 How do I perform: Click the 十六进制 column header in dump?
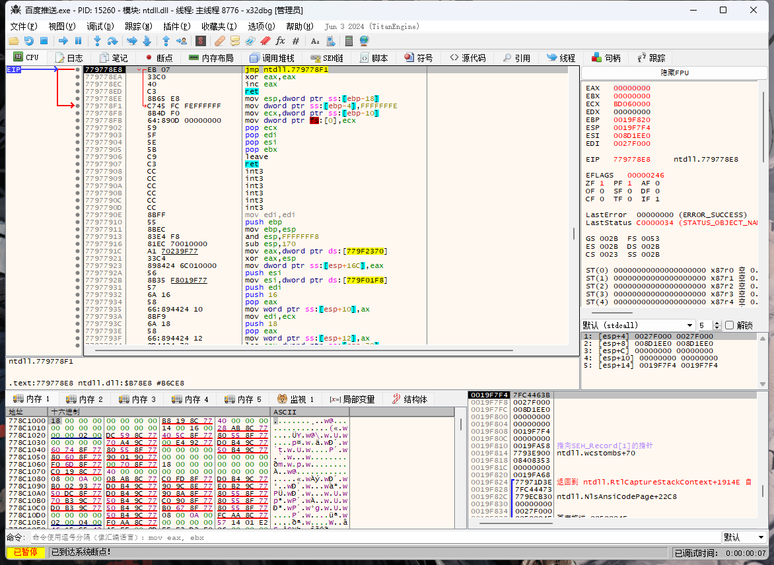[x=159, y=411]
